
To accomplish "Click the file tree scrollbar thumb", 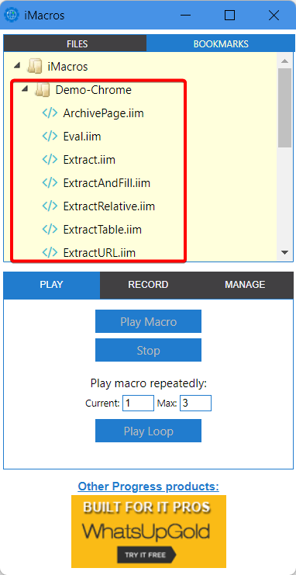I will [x=284, y=107].
